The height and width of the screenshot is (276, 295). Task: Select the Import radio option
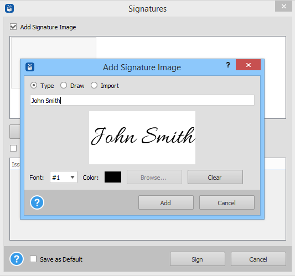click(x=94, y=85)
